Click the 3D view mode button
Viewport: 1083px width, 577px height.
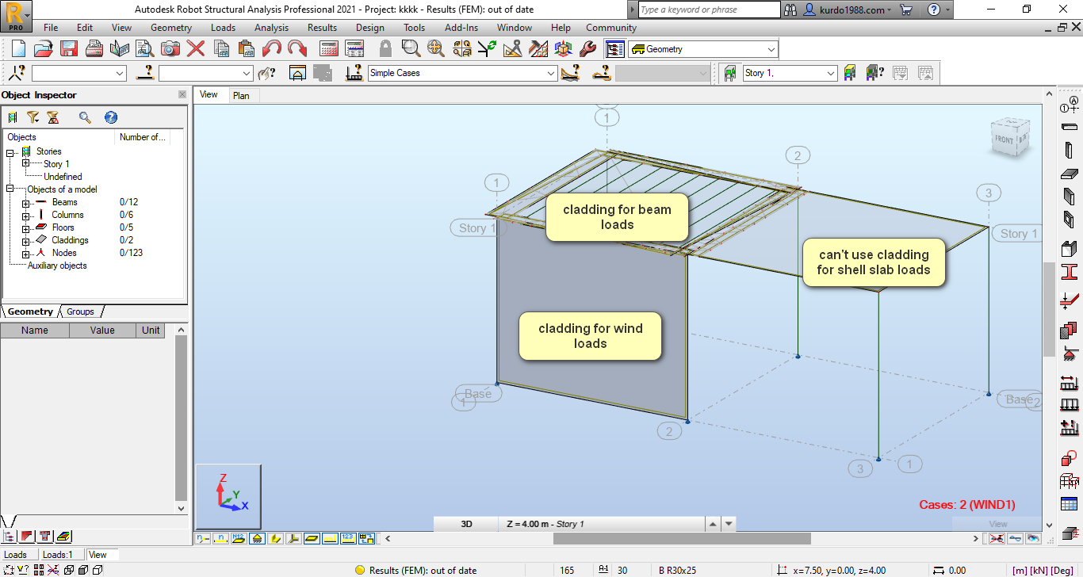point(466,524)
